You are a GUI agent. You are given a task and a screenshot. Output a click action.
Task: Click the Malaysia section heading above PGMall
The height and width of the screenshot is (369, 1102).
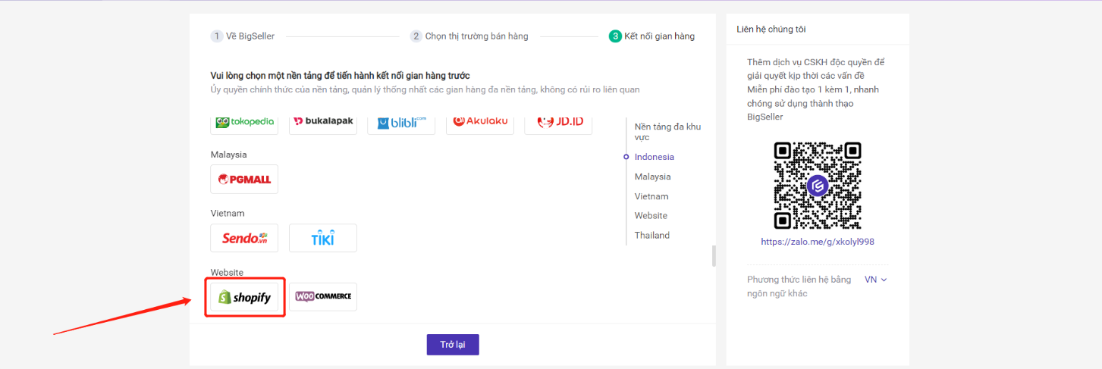coord(229,155)
